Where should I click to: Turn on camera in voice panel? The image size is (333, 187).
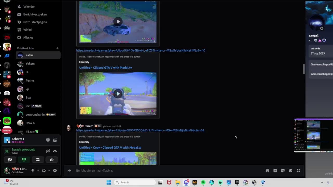pos(10,159)
